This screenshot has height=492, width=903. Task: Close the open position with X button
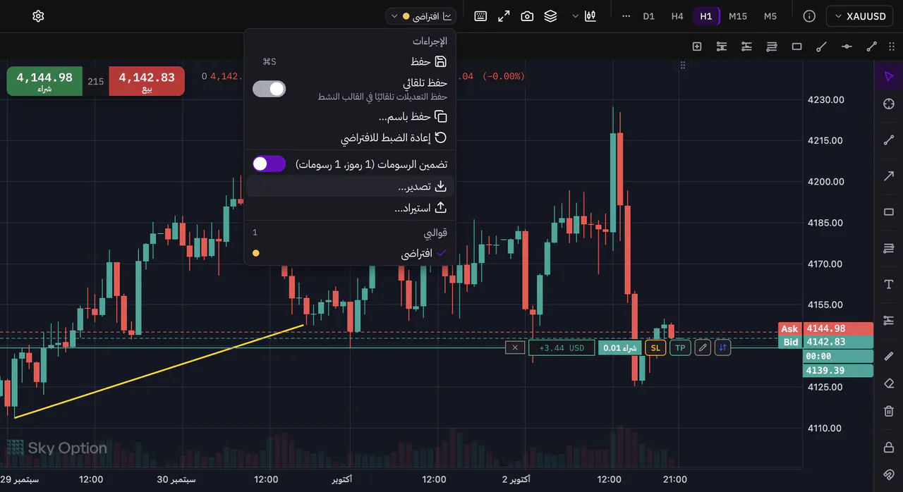point(515,348)
